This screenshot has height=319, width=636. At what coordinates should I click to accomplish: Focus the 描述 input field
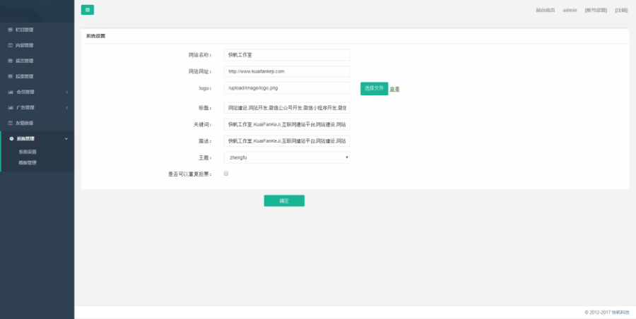287,141
